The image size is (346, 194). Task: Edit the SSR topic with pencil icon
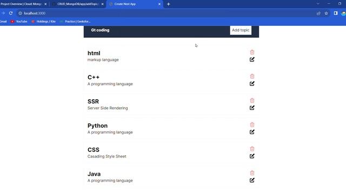[x=252, y=108]
